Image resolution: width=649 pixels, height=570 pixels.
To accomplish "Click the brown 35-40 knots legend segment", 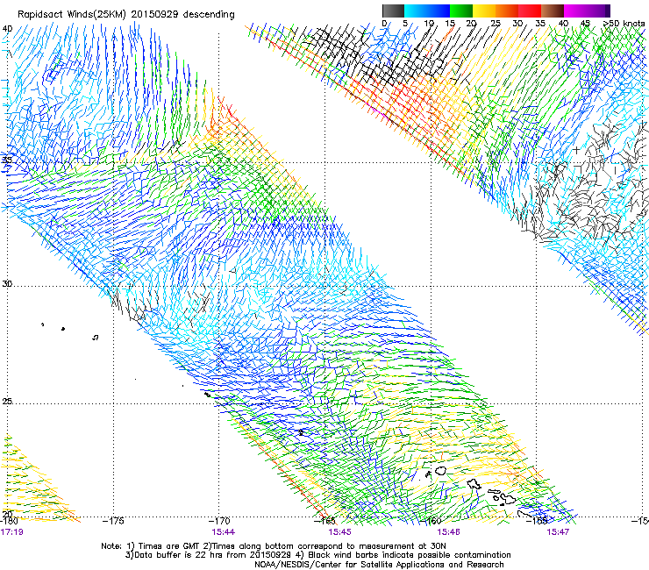I will tap(553, 11).
